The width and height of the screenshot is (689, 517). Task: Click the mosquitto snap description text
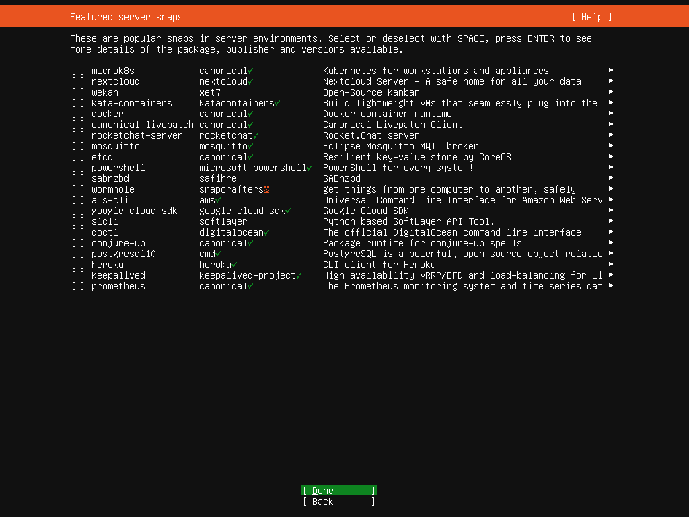pos(400,146)
